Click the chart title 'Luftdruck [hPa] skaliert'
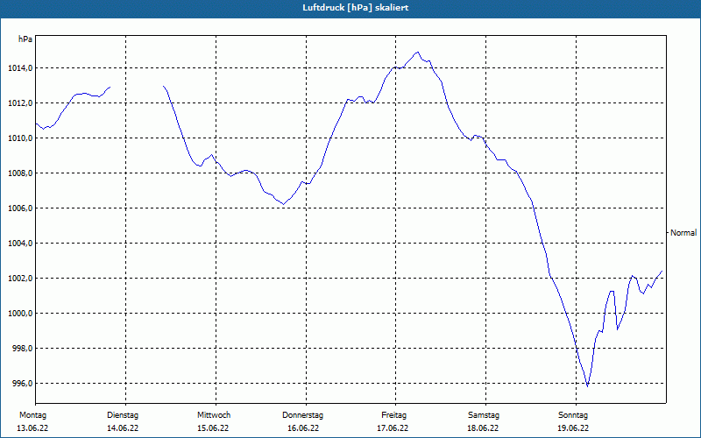 coord(356,8)
